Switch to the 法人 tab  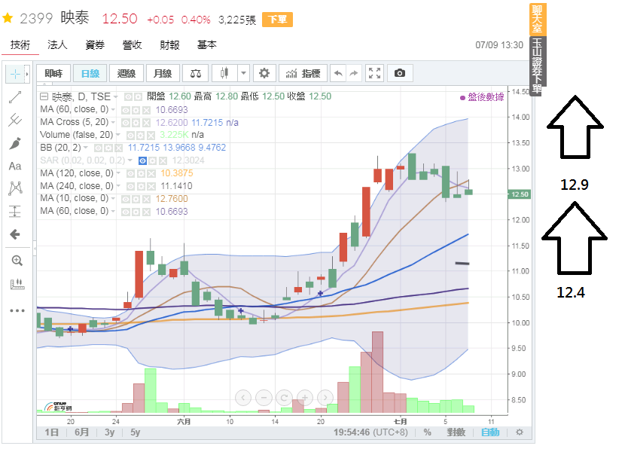[x=57, y=44]
